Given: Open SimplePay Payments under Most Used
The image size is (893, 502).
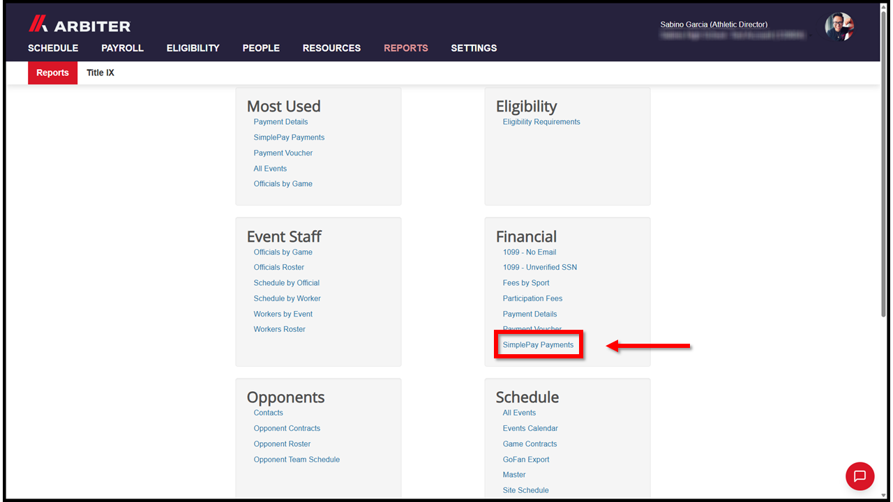Looking at the screenshot, I should [x=289, y=137].
